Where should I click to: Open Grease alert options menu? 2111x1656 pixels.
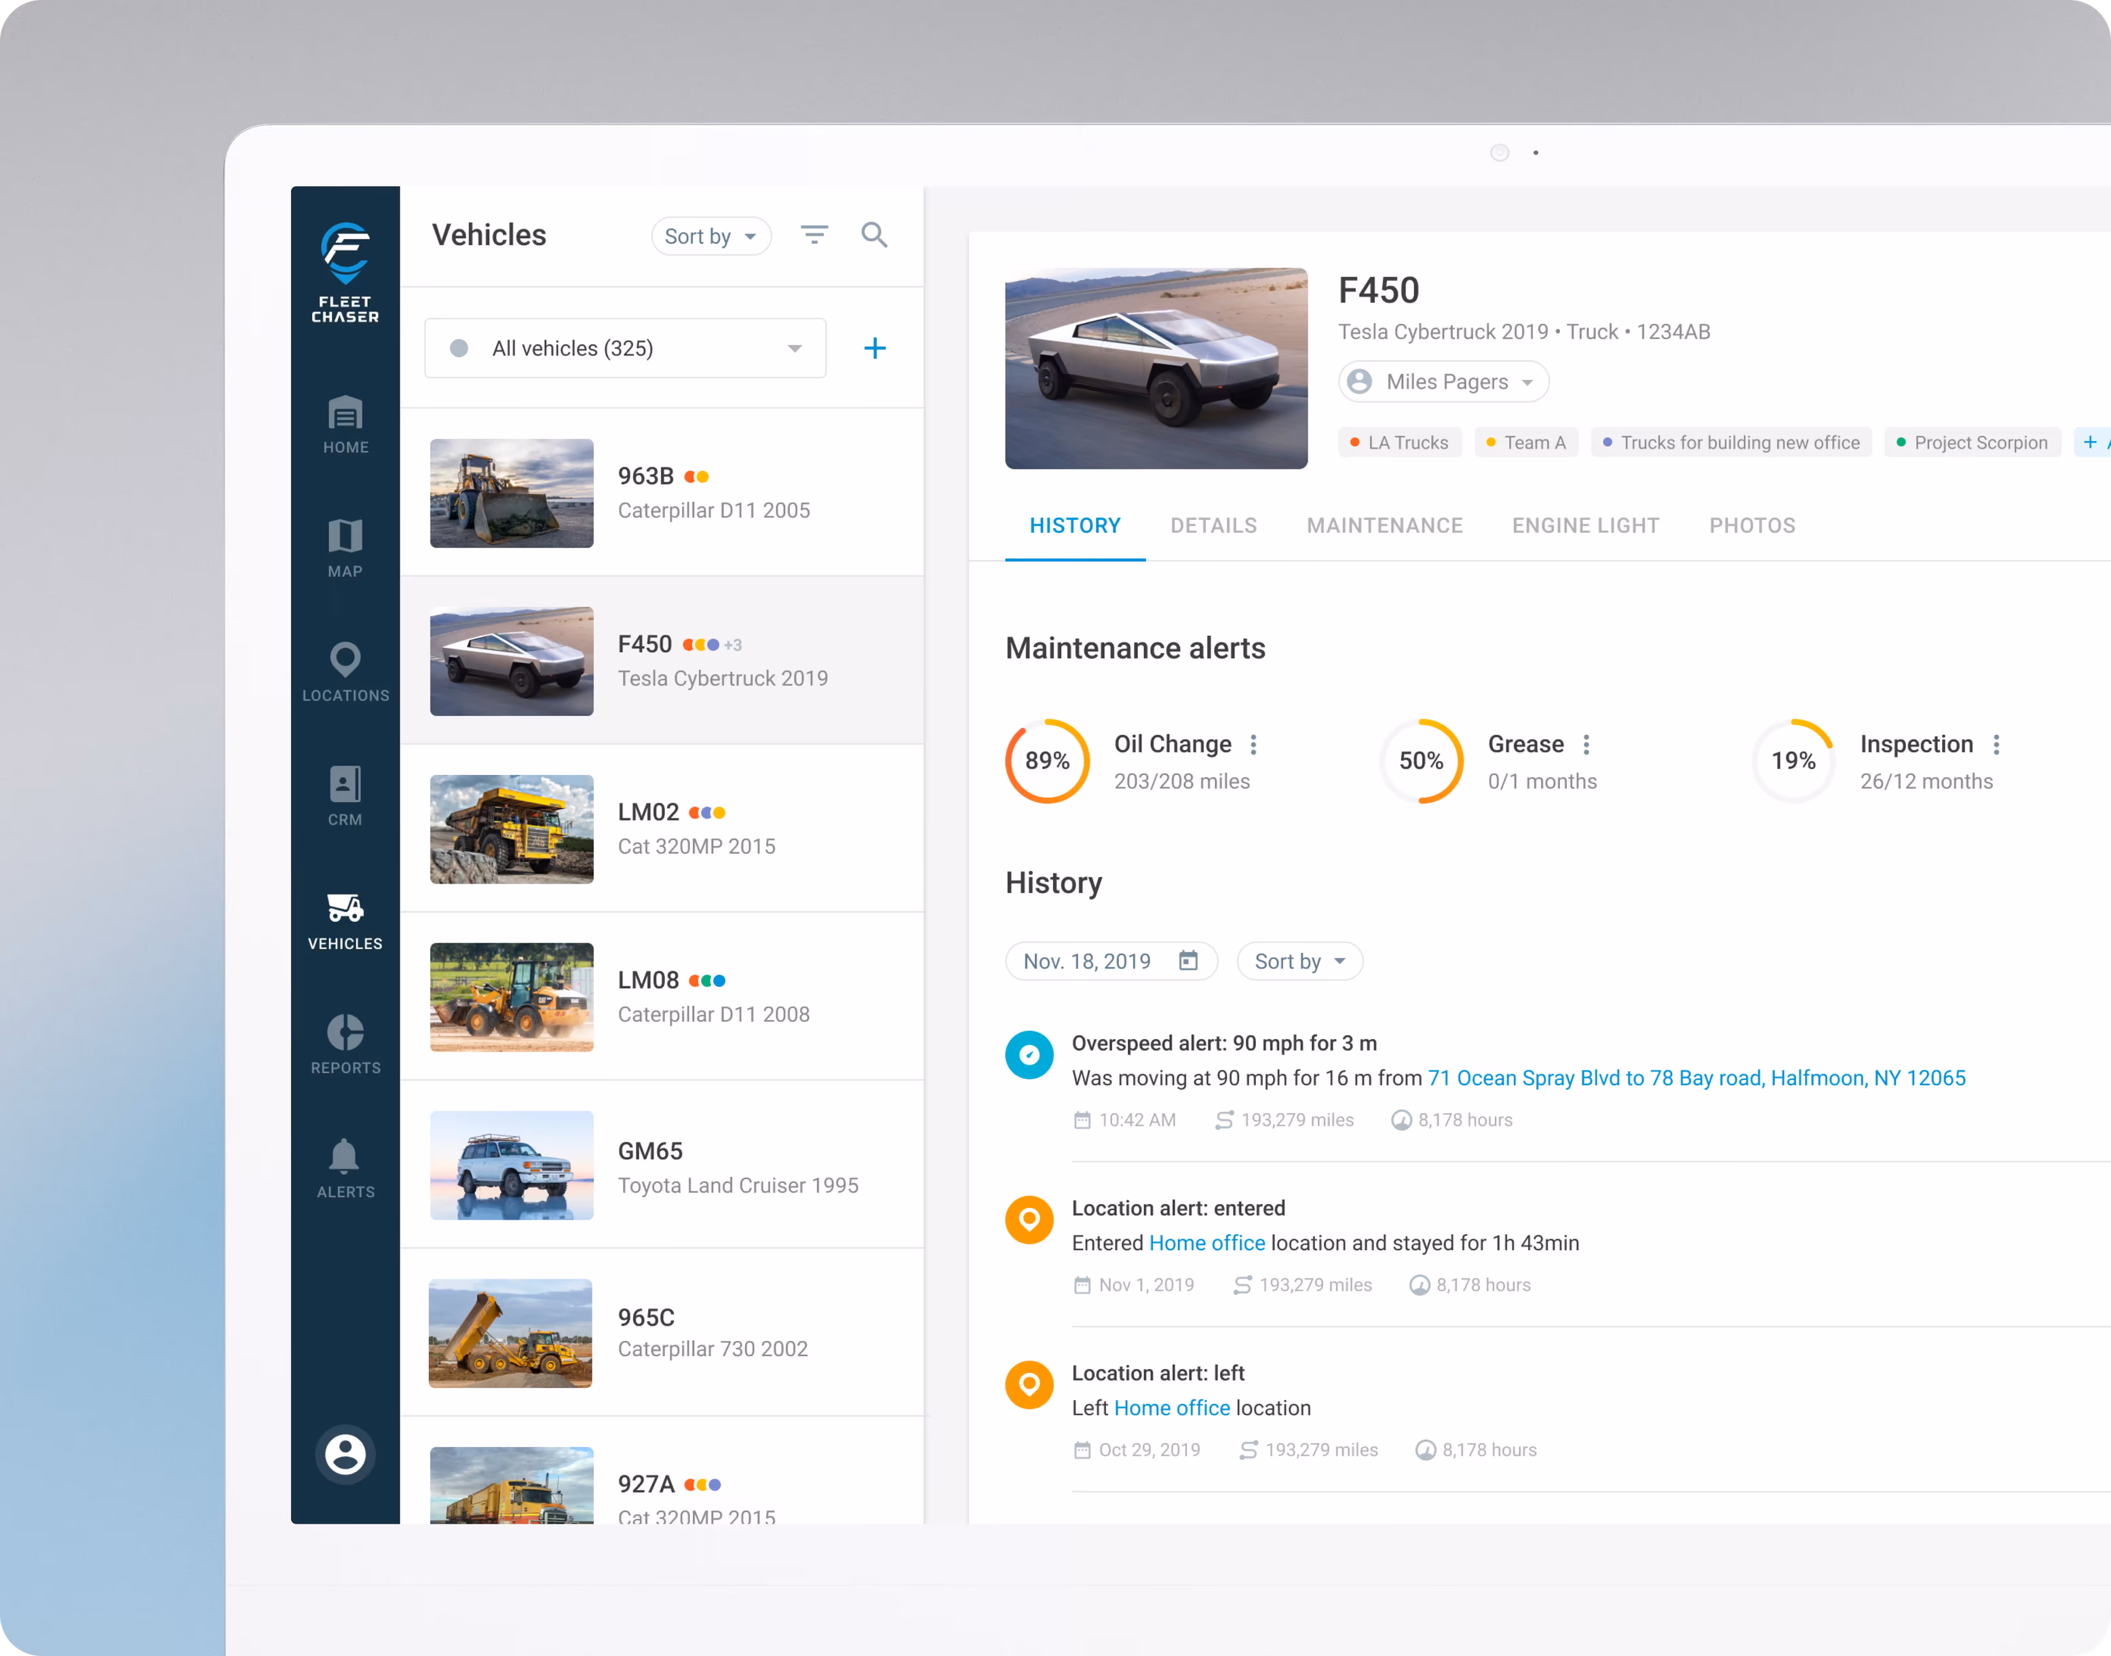[1586, 745]
